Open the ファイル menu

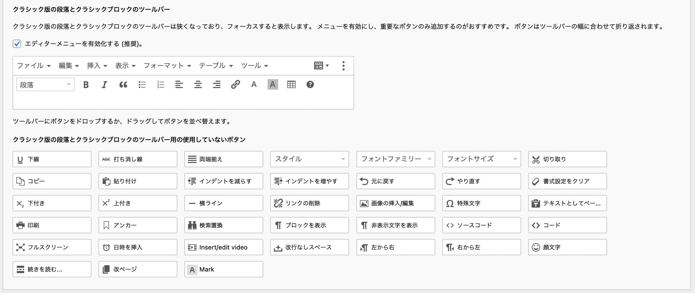[34, 66]
